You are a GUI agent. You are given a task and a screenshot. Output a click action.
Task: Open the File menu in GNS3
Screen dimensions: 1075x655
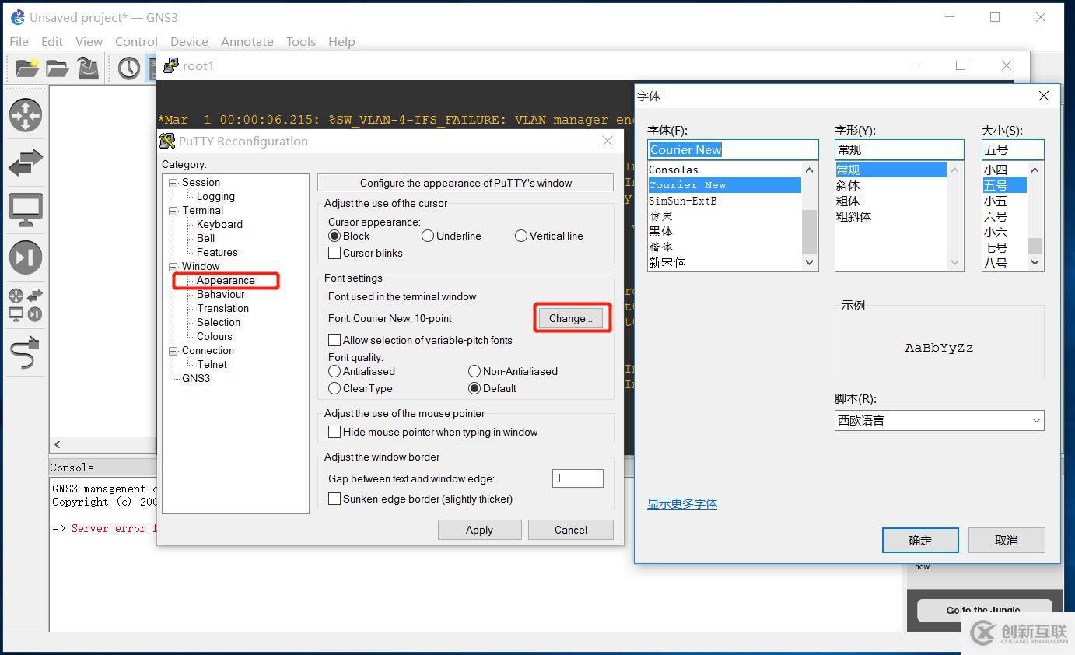pos(19,41)
